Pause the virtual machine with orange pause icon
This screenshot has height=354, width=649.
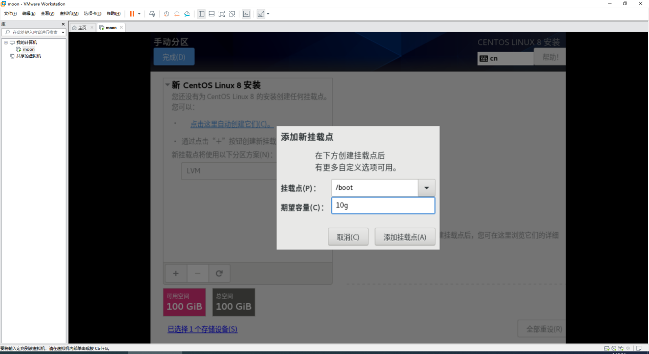pos(132,14)
